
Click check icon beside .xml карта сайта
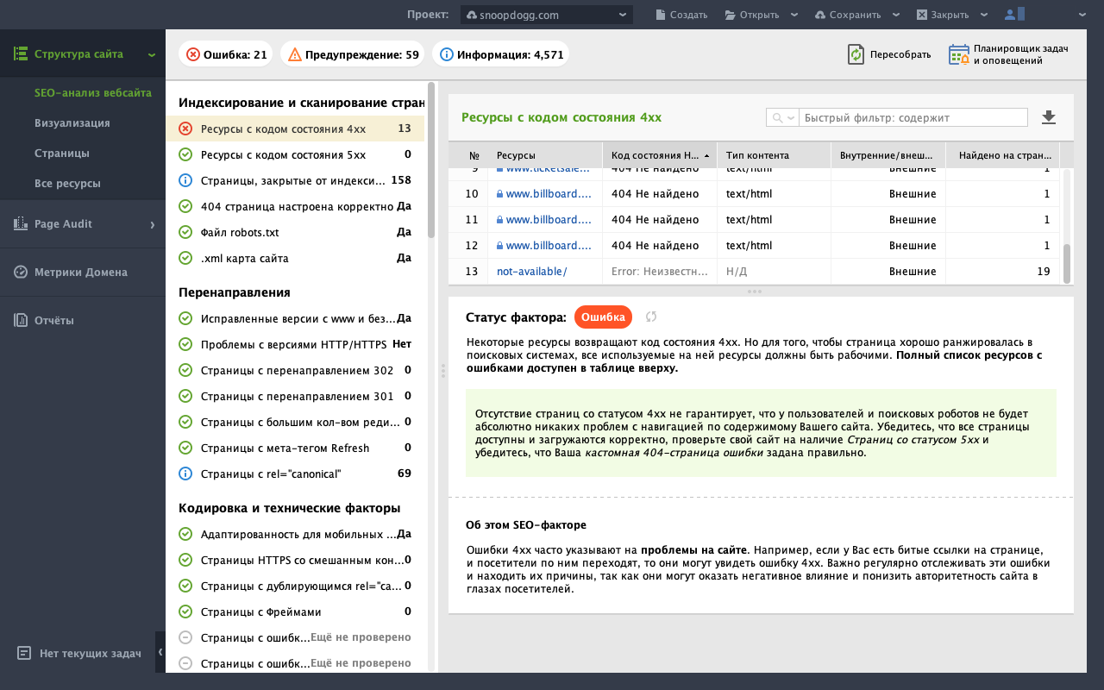(x=185, y=258)
